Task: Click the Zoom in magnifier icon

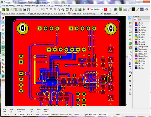Action: point(51,9)
